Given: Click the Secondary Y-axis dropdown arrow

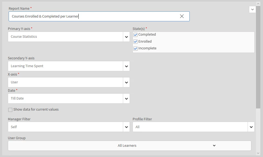Looking at the screenshot, I should (126, 66).
